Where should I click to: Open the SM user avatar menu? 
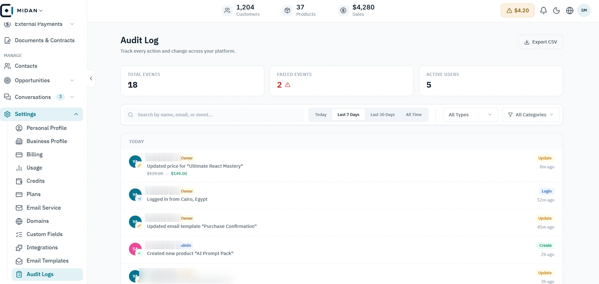[584, 10]
